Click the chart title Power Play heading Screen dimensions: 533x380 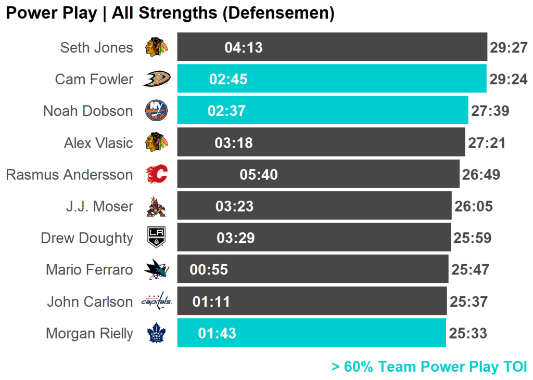(170, 14)
